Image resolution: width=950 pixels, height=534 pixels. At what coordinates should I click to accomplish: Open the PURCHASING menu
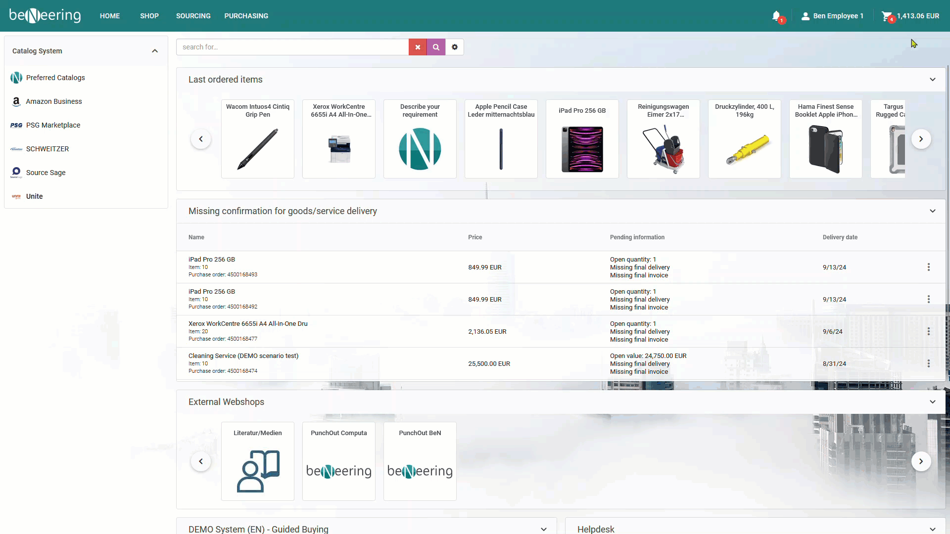[246, 16]
